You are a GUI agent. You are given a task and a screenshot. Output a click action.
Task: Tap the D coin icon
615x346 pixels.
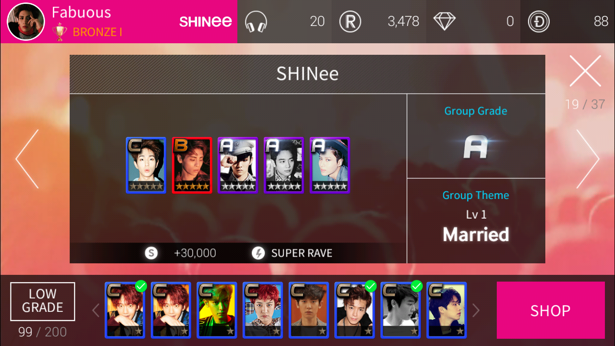(539, 22)
